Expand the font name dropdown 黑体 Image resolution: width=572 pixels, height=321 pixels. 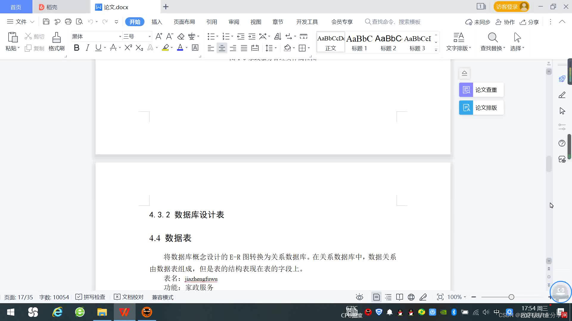click(x=120, y=36)
